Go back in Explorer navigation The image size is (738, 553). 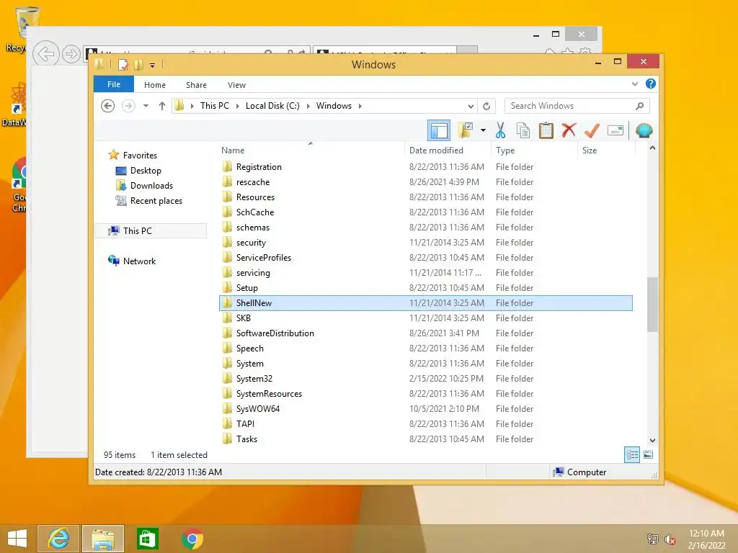(x=108, y=106)
